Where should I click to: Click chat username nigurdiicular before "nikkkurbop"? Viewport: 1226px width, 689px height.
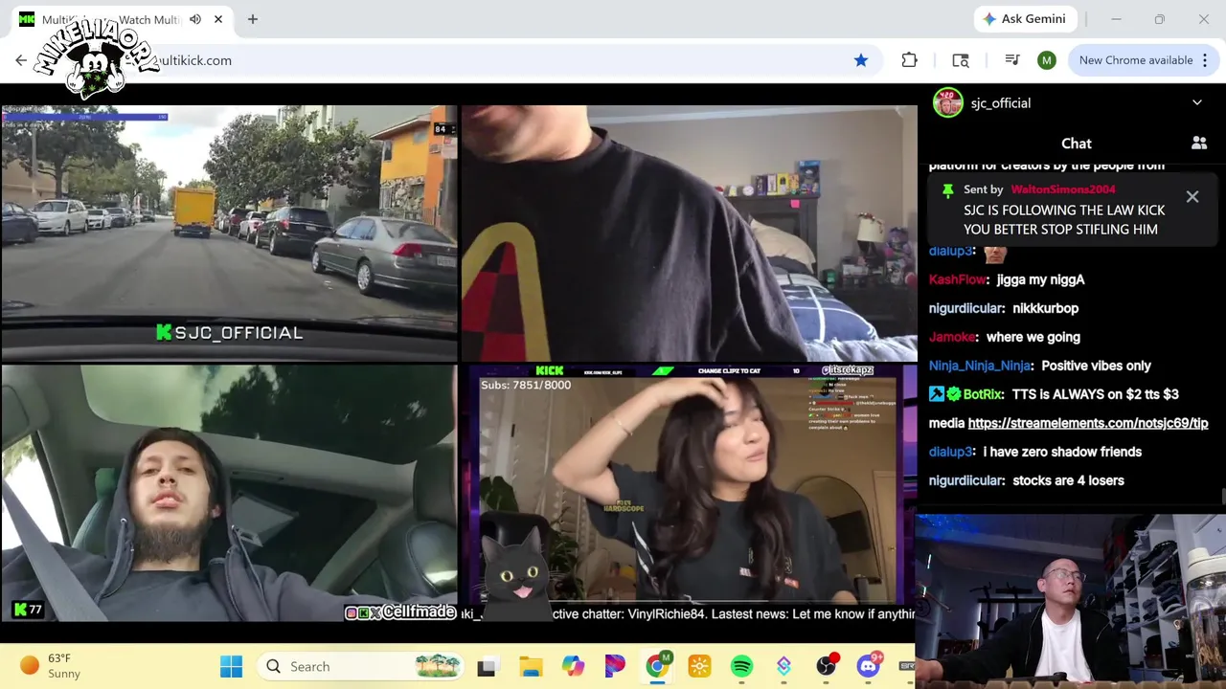(x=965, y=308)
